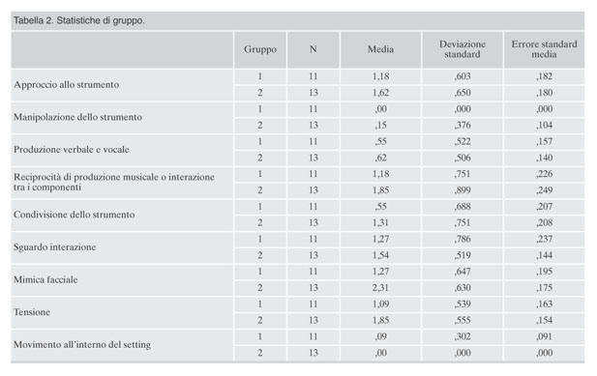Click the Media column header
Screen dimensions: 597x376
point(380,49)
